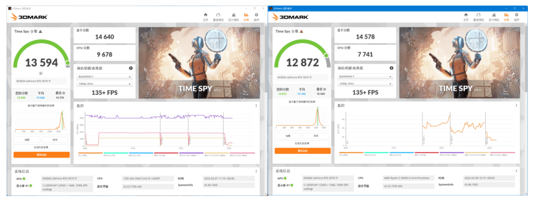Click the warning triangle beside the Time Spy 13 594 score
This screenshot has width=533, height=200.
40,31
